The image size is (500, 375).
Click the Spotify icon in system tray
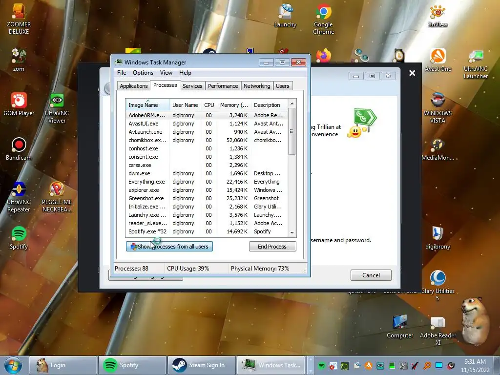coord(322,365)
